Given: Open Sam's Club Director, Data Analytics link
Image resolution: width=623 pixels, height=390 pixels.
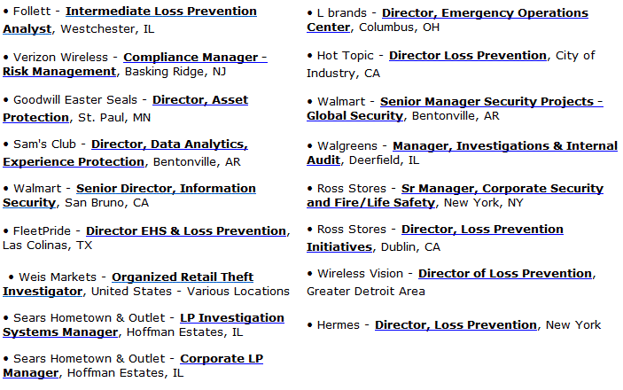Looking at the screenshot, I should coord(169,144).
